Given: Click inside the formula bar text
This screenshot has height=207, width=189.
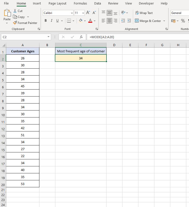Looking at the screenshot, I should [102, 37].
